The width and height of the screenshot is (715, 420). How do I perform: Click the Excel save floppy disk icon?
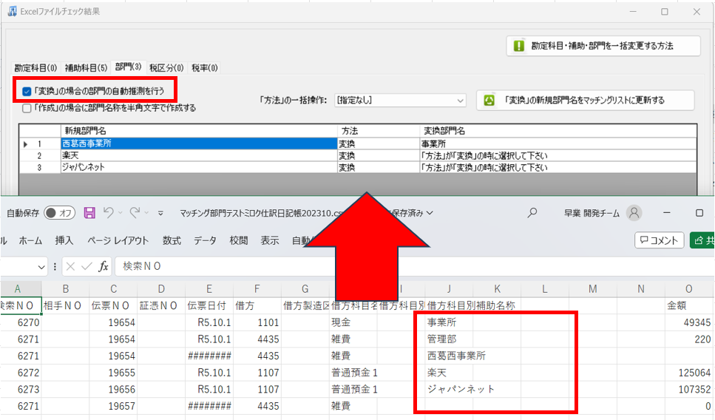coord(89,212)
